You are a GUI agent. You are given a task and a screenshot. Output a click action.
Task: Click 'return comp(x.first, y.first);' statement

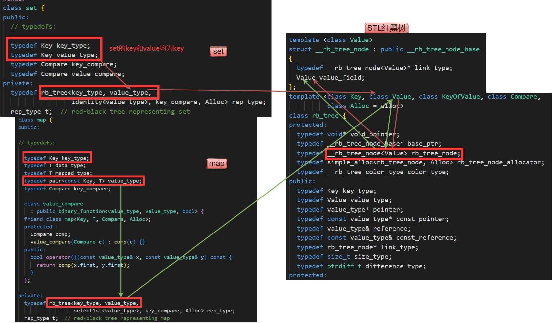coord(83,265)
